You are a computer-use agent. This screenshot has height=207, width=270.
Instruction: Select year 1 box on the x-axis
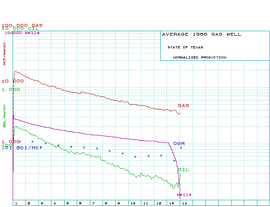(x=16, y=203)
